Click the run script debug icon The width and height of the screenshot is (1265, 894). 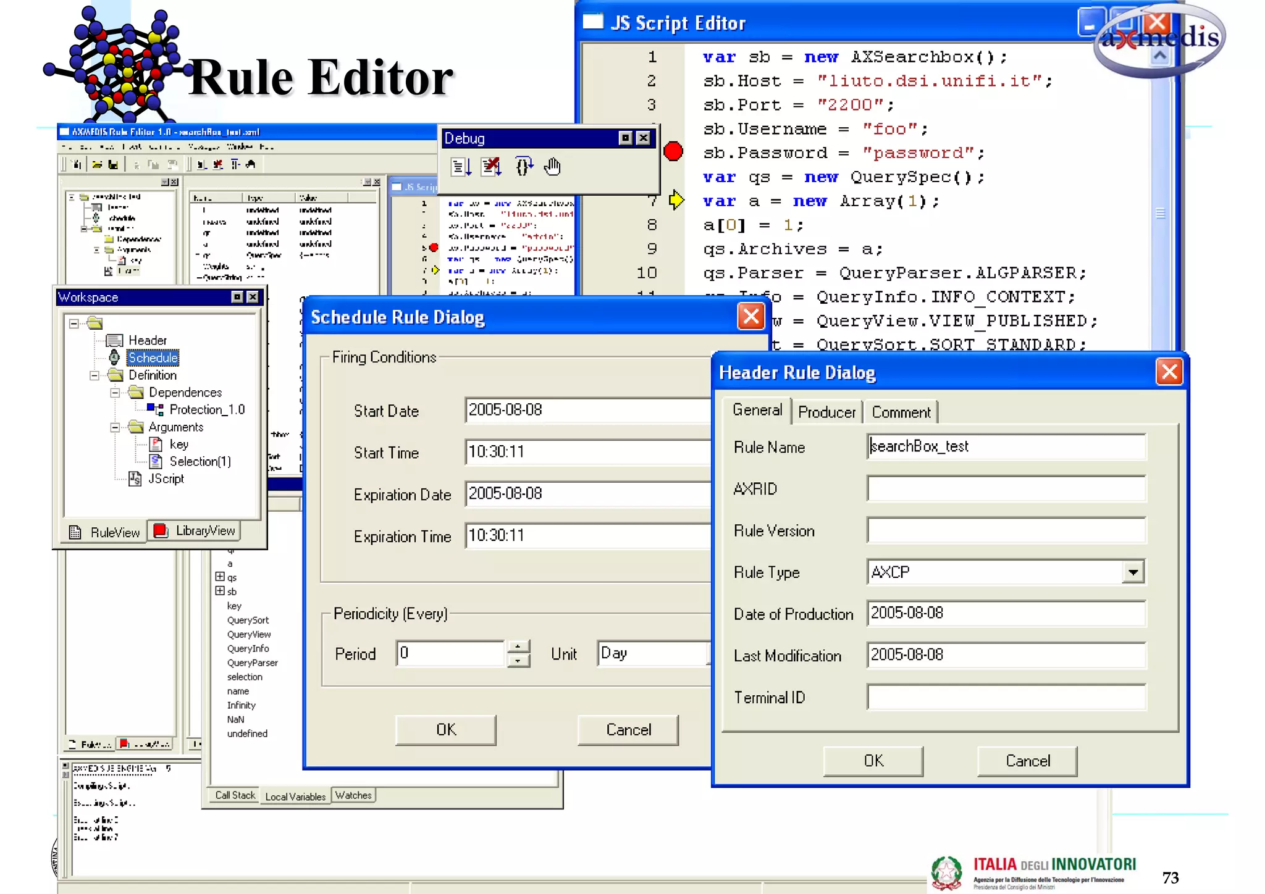pos(461,167)
